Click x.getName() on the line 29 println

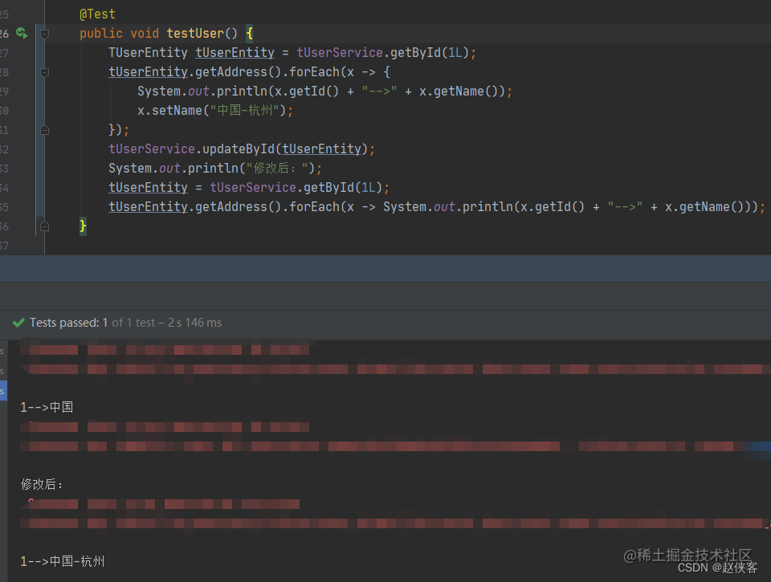[459, 91]
